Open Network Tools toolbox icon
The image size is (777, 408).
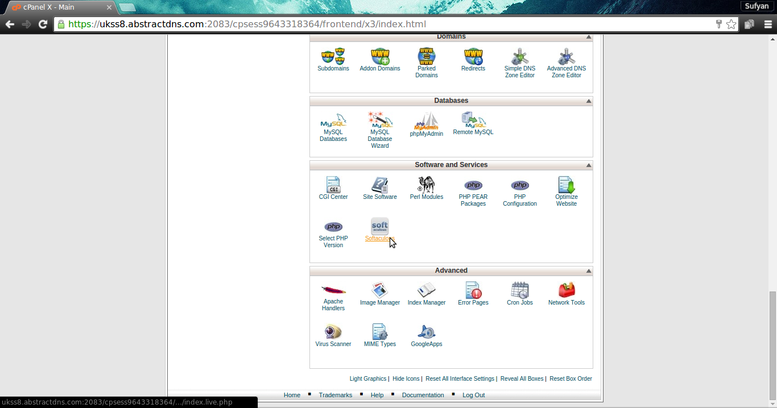[567, 290]
